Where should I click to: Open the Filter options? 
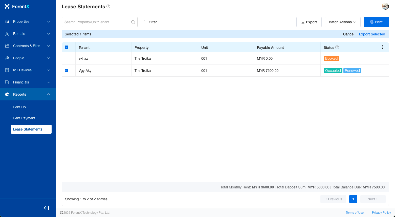[x=150, y=22]
